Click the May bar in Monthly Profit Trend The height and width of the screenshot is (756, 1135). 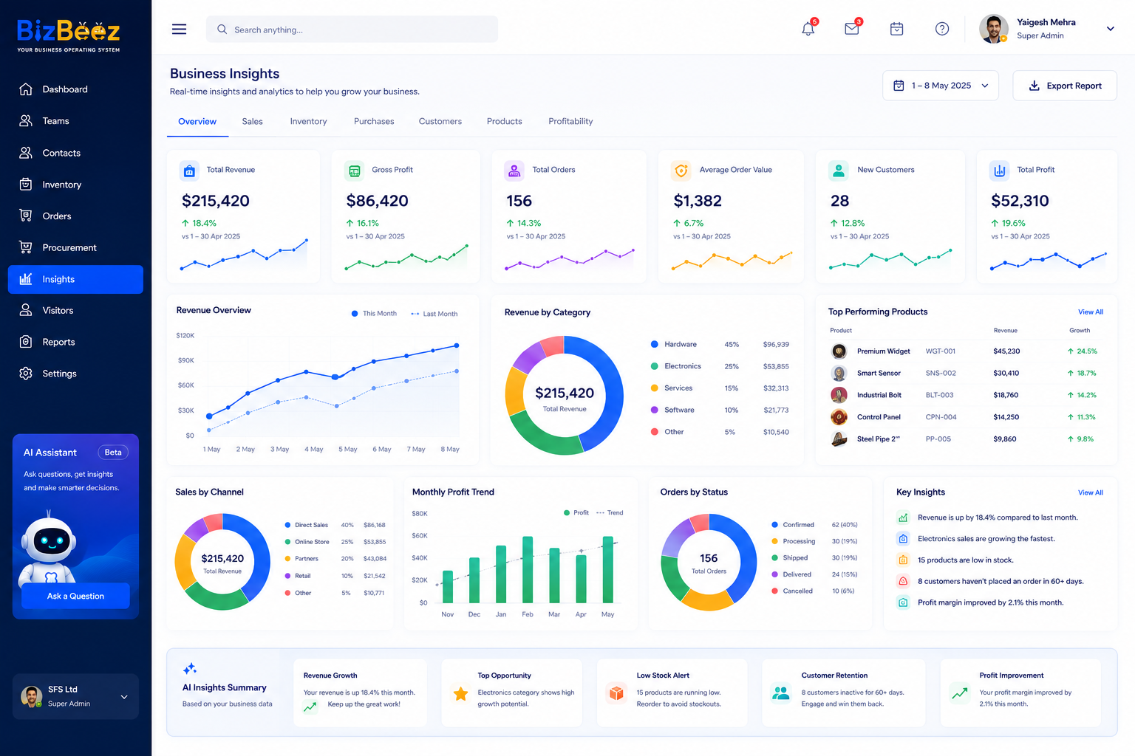tap(607, 569)
